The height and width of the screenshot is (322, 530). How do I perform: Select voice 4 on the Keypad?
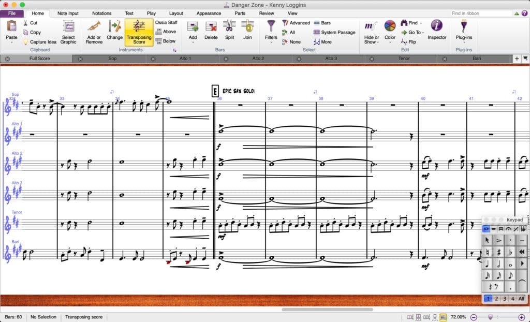pos(513,299)
